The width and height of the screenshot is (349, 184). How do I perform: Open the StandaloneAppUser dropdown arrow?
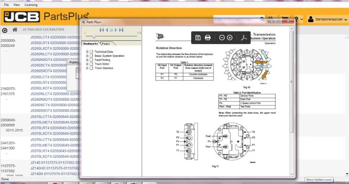tap(346, 19)
